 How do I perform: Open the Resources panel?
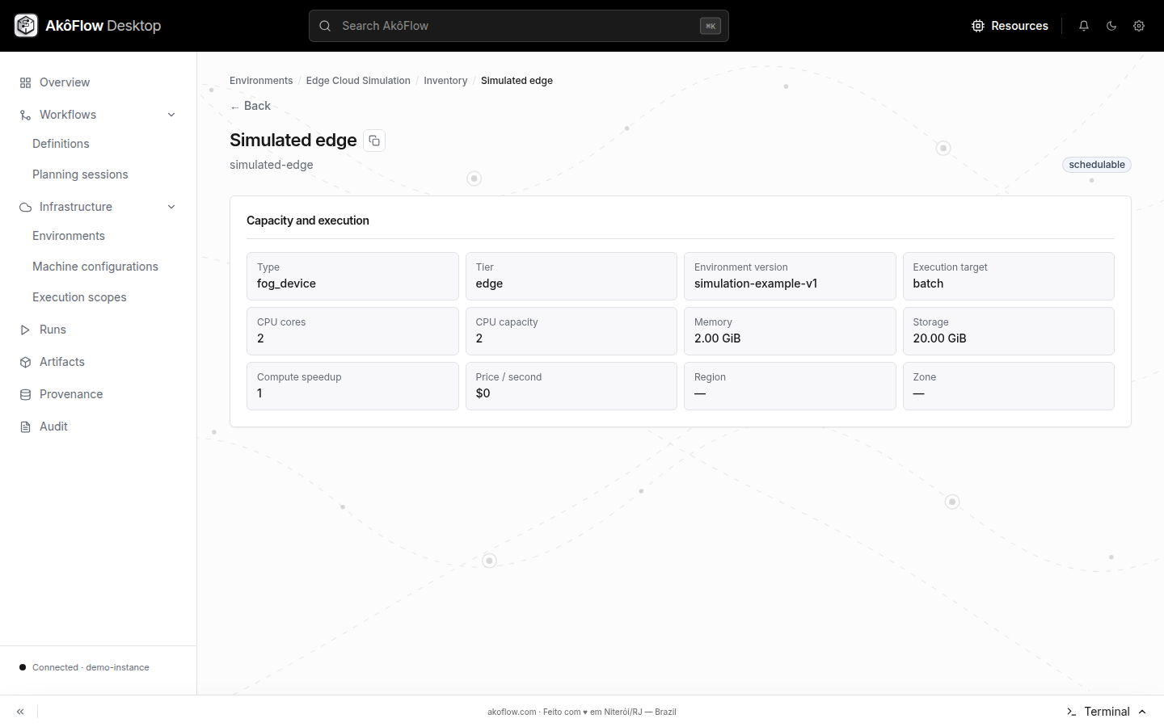[x=1010, y=26]
